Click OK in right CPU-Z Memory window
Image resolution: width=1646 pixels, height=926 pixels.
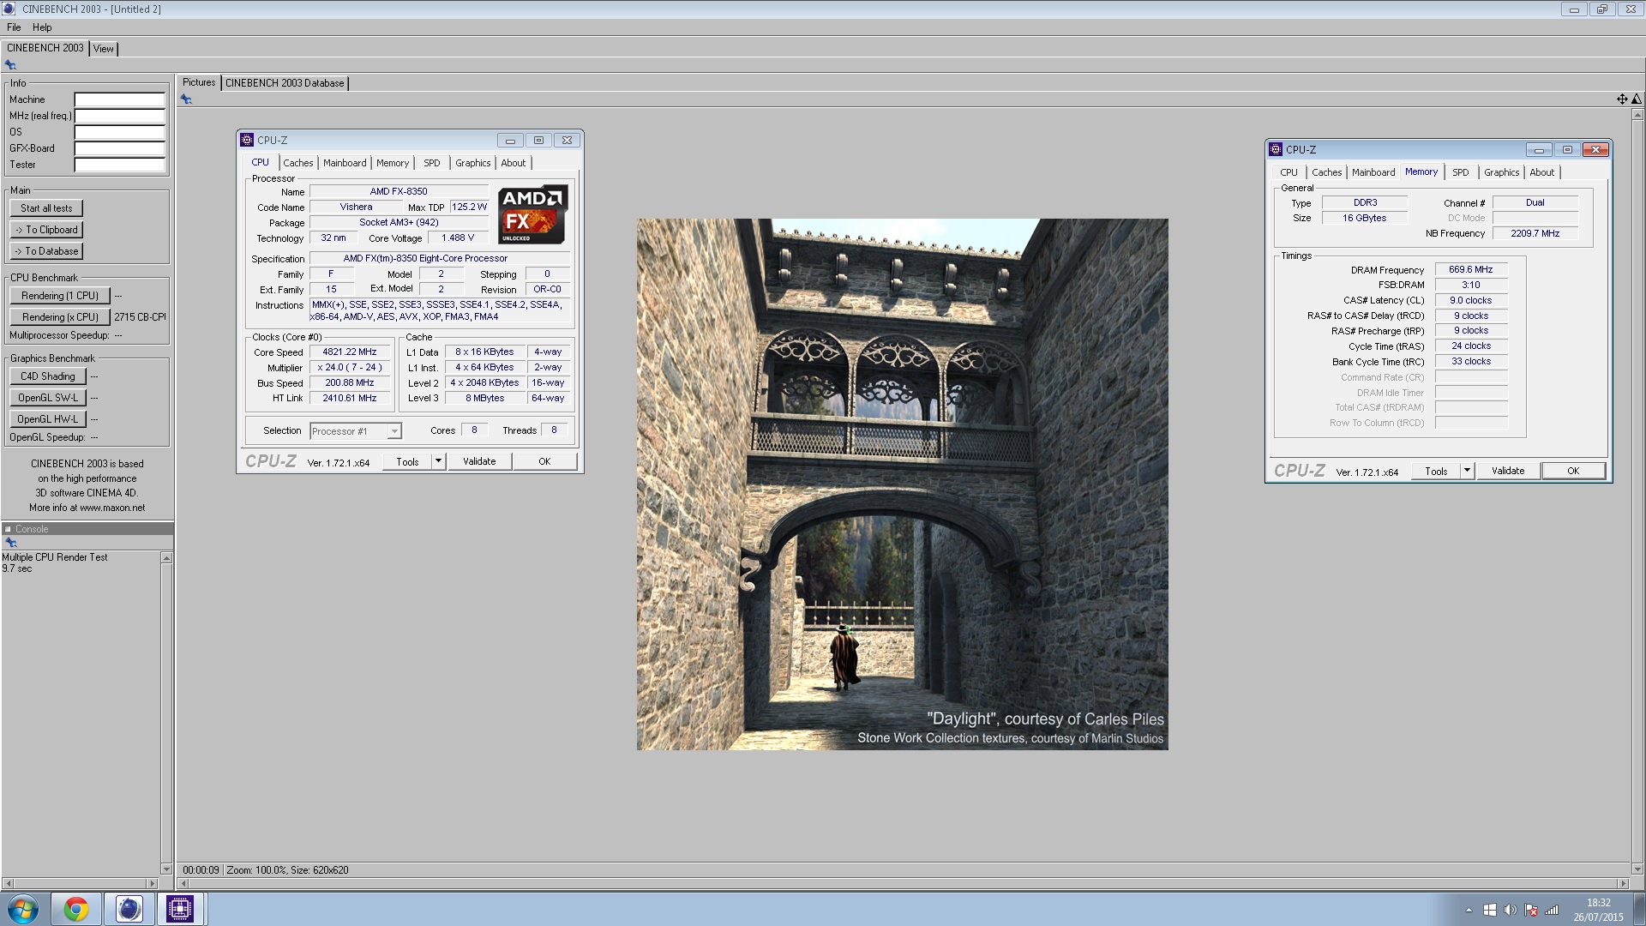[1573, 471]
